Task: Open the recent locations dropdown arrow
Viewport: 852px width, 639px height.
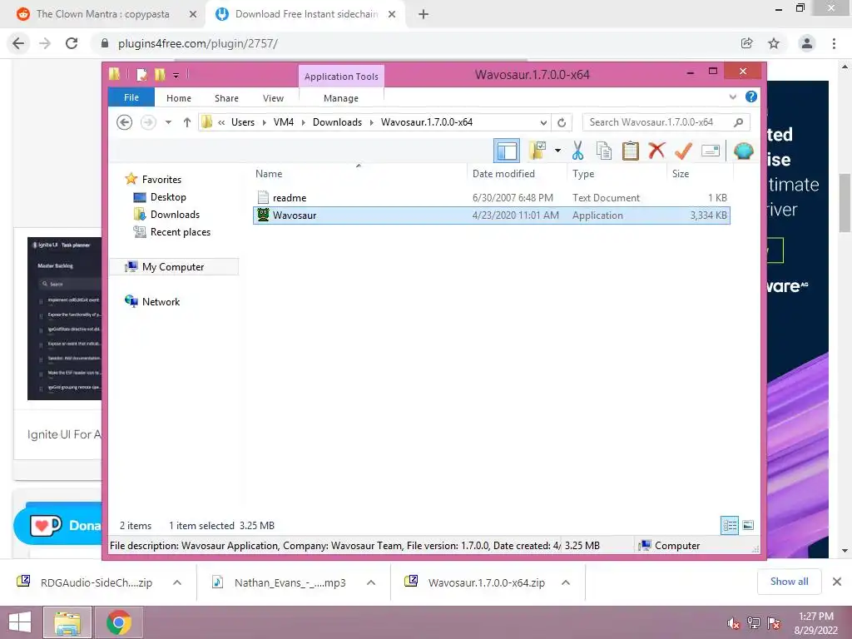Action: tap(168, 122)
